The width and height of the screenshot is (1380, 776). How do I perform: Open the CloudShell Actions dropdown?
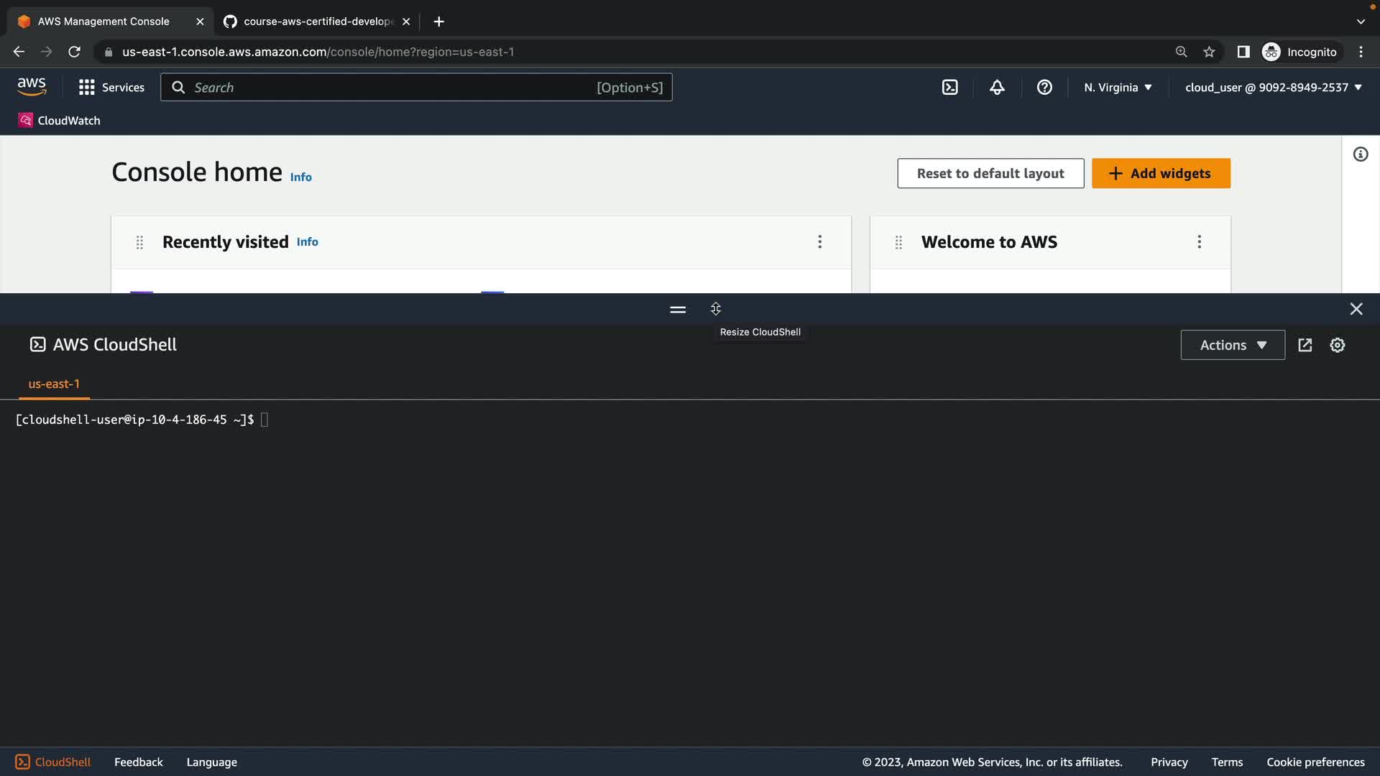[1232, 345]
